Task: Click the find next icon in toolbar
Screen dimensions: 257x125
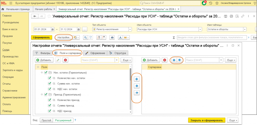Action: coord(90,38)
